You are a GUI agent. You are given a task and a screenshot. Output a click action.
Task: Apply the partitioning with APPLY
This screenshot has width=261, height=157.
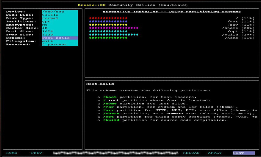pyautogui.click(x=215, y=153)
